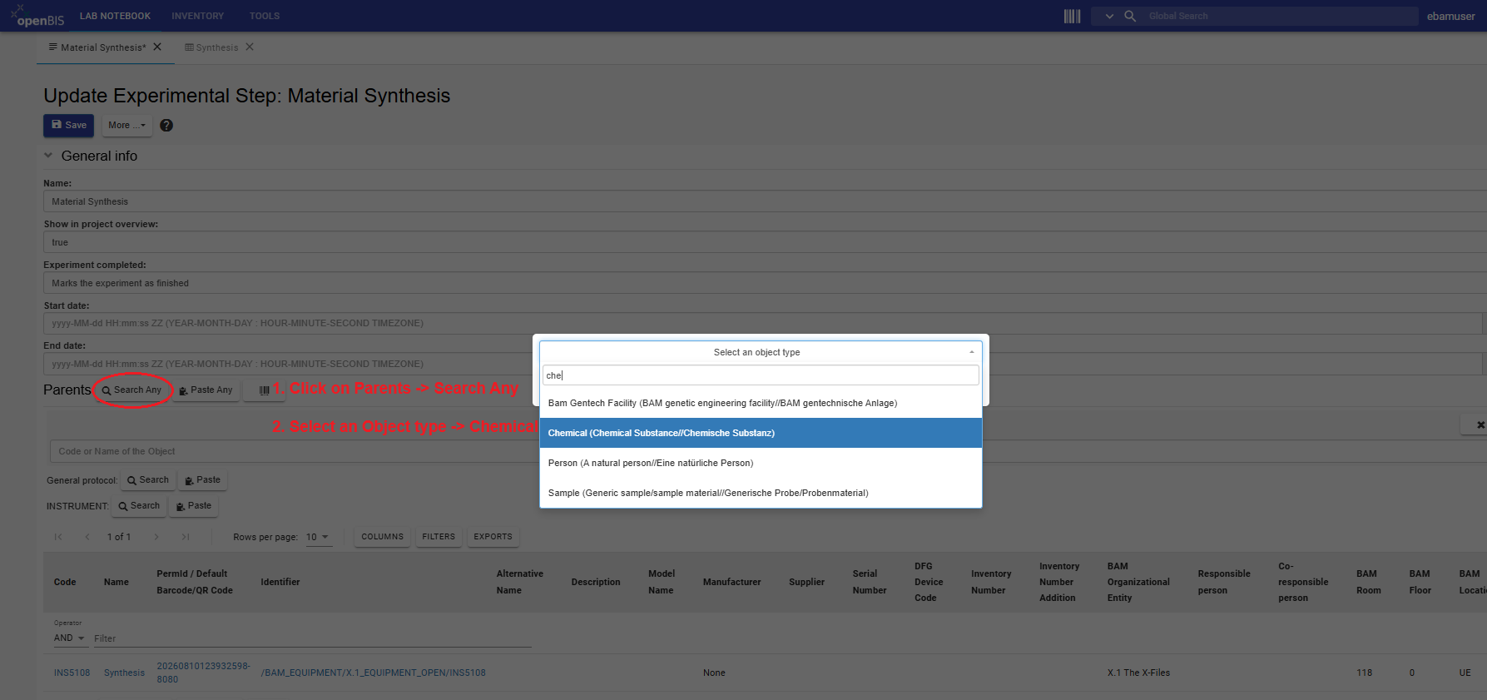This screenshot has height=700, width=1487.
Task: Collapse the General info section
Action: click(x=48, y=156)
